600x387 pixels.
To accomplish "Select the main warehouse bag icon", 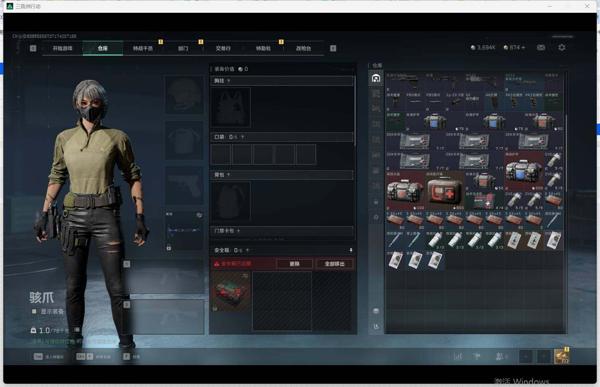I will pos(376,78).
